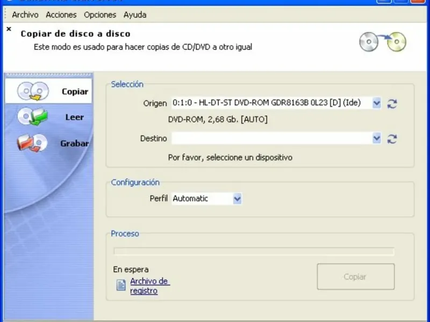Click the Configuración group label
The height and width of the screenshot is (322, 430).
point(135,182)
